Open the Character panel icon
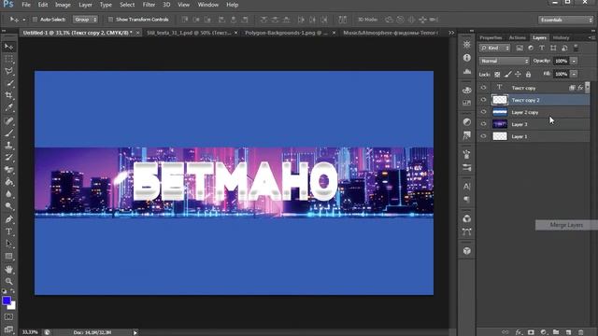Image resolution: width=598 pixels, height=336 pixels. 467,187
